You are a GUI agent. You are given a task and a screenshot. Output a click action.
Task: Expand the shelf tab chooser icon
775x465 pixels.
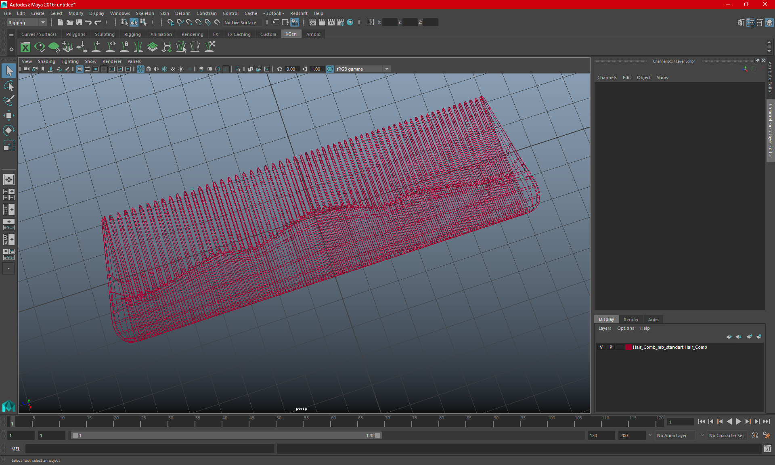11,35
